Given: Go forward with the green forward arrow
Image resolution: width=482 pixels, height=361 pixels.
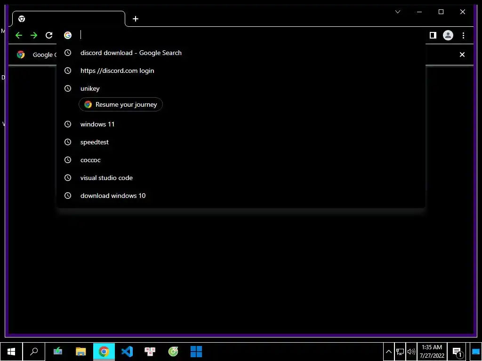Looking at the screenshot, I should coord(34,35).
